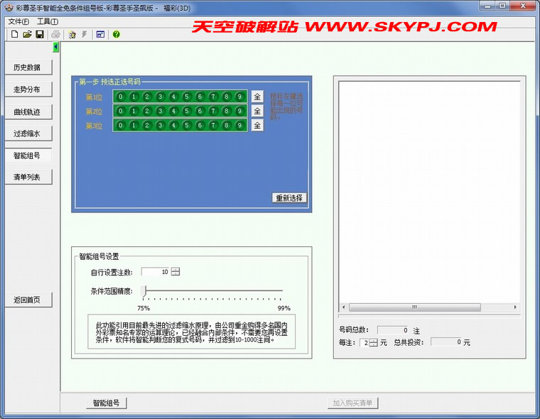The image size is (540, 419).
Task: Click the 条件范围精度 slider handle
Action: coord(144,291)
